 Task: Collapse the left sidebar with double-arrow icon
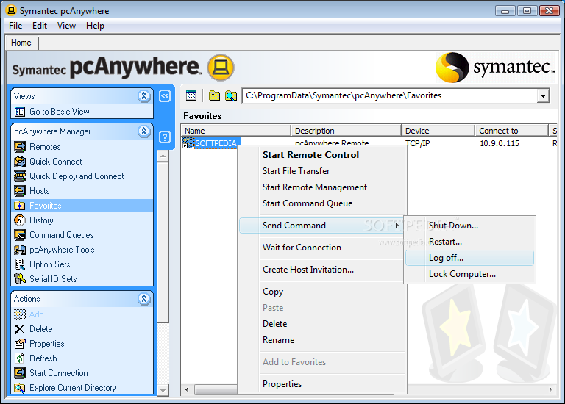(x=165, y=96)
